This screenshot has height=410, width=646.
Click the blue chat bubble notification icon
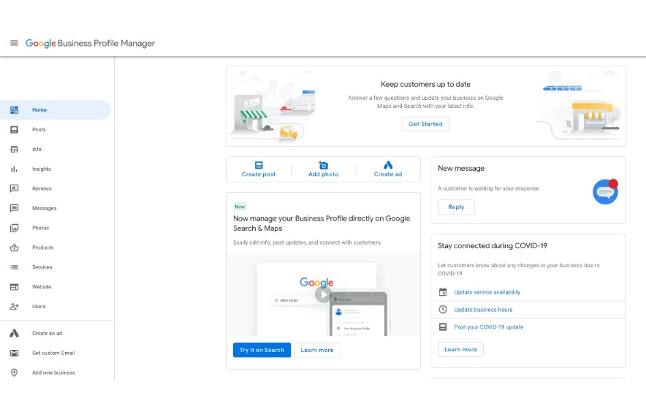click(x=605, y=191)
